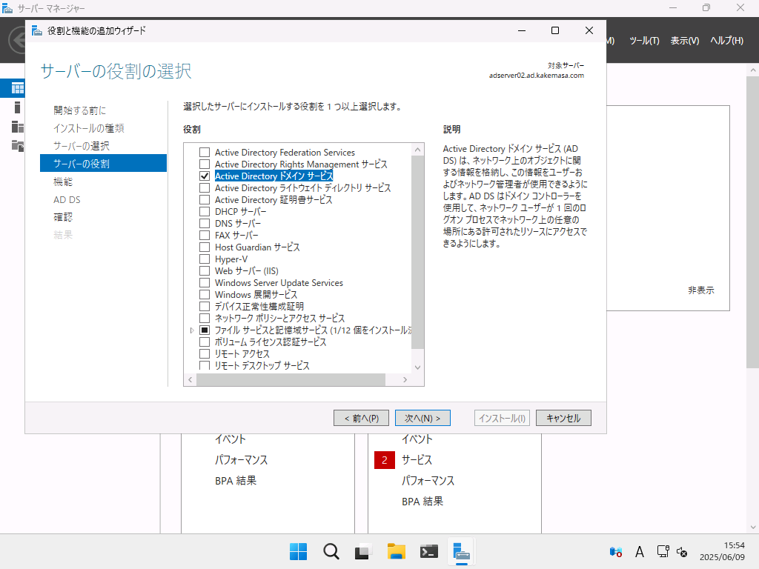Click < 前へ(P) button
This screenshot has width=759, height=569.
point(361,418)
